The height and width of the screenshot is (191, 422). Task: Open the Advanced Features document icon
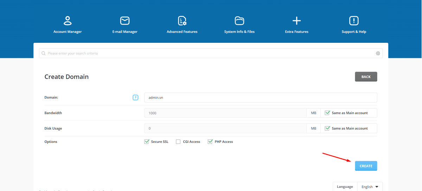182,21
